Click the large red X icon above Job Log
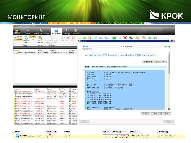The image size is (191, 143). point(125,38)
